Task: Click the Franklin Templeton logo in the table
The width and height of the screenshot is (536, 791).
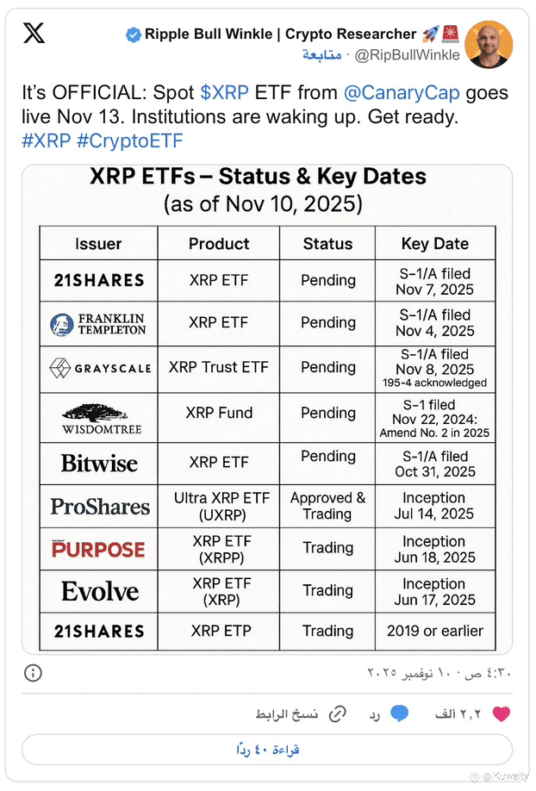Action: pyautogui.click(x=98, y=324)
